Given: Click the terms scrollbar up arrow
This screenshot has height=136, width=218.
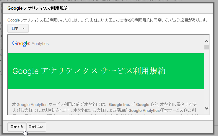Looking at the screenshot, I should point(206,41).
